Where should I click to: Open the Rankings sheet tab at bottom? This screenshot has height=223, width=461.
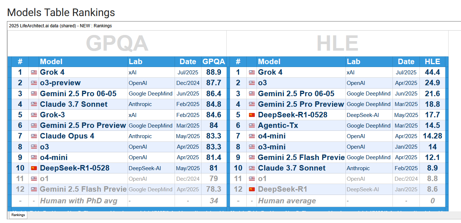(18, 215)
